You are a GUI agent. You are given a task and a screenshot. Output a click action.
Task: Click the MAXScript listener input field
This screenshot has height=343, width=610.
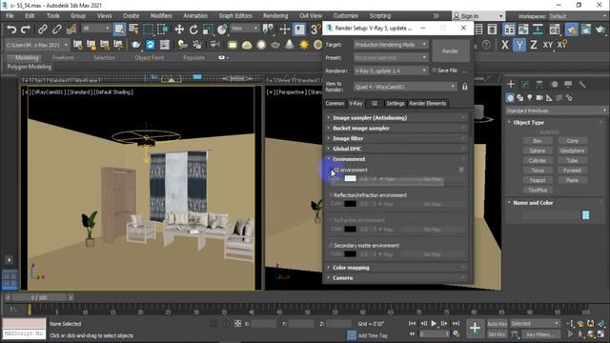click(24, 333)
